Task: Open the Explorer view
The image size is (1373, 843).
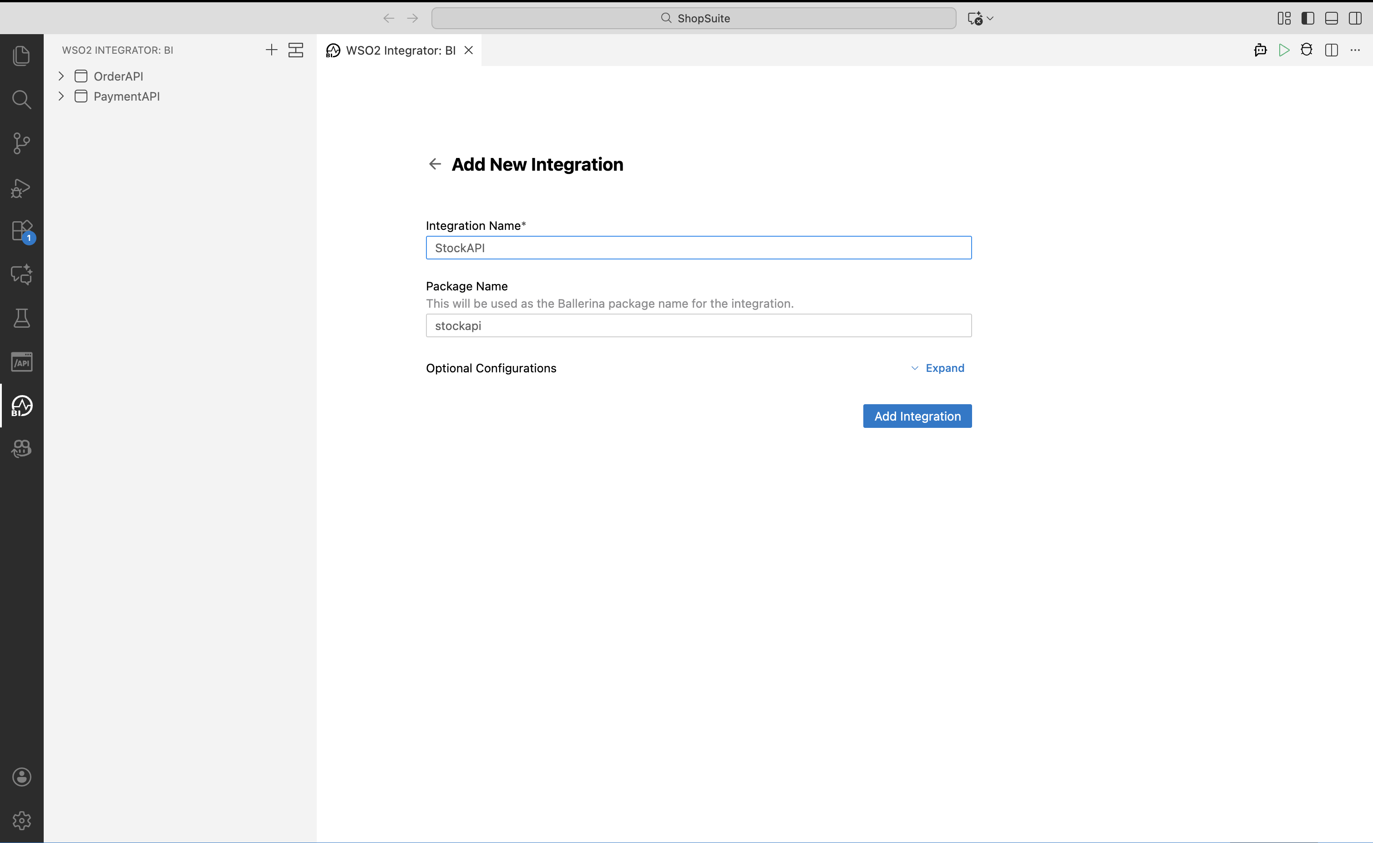Action: click(21, 55)
